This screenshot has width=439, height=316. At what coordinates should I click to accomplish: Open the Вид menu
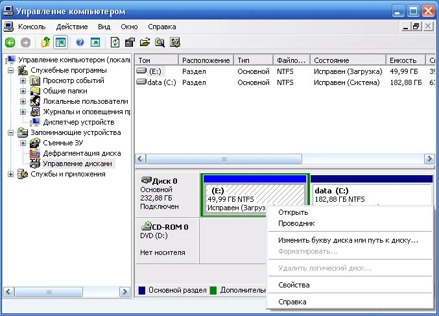(104, 27)
